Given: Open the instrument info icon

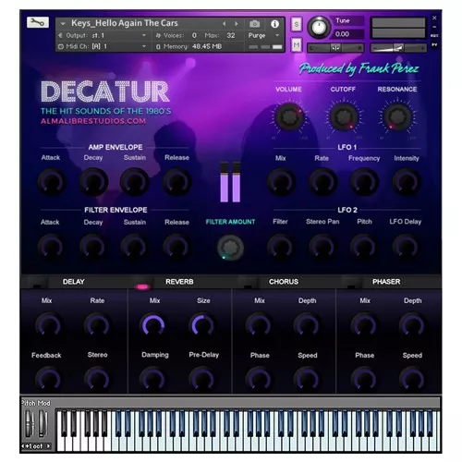Looking at the screenshot, I should [274, 24].
